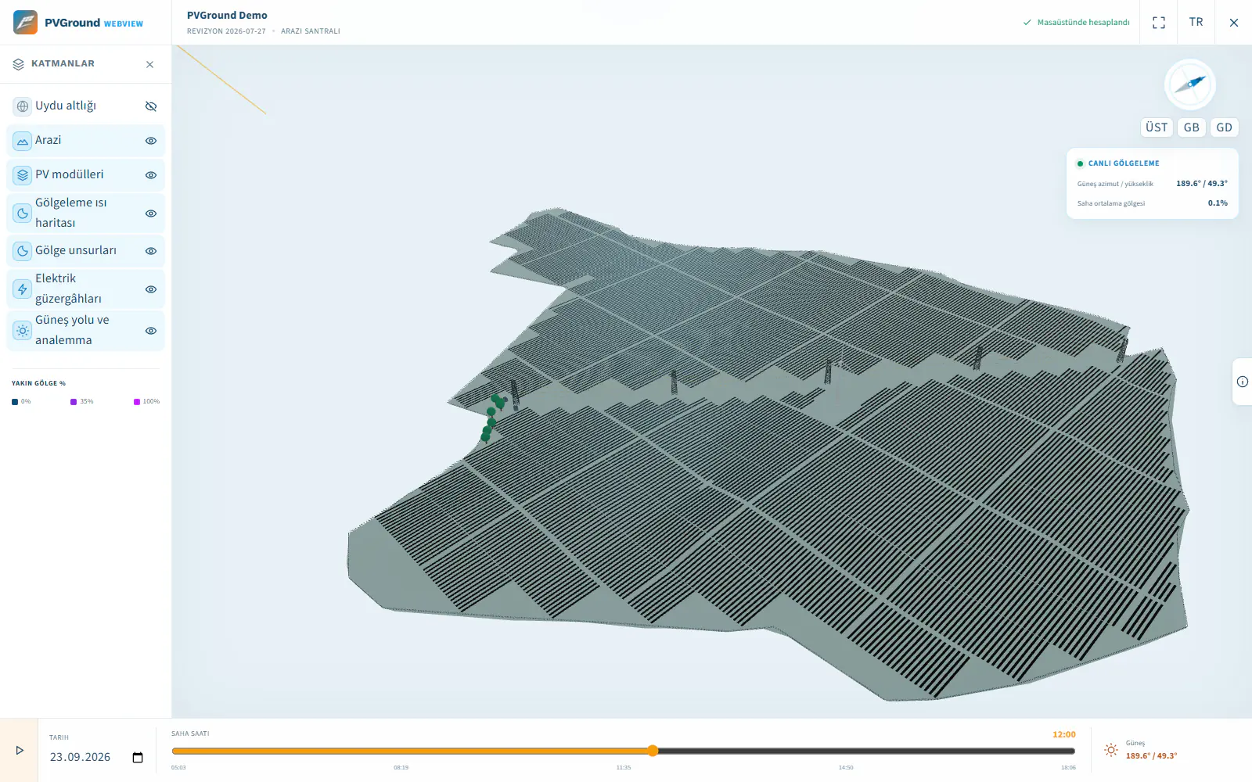Click the ARAZİ SANTRALİ label in the header
The height and width of the screenshot is (782, 1252).
click(311, 31)
